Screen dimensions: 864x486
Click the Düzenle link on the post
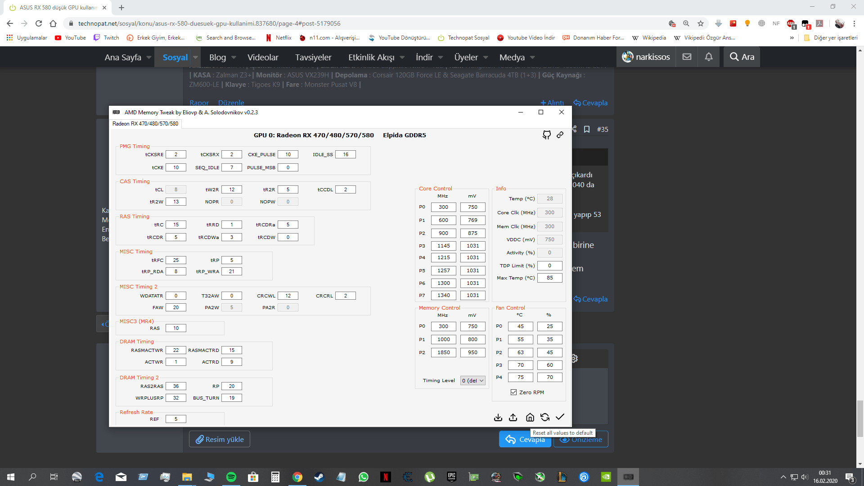[x=231, y=103]
